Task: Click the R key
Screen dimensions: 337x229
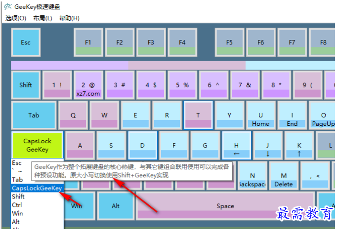Action: [167, 115]
